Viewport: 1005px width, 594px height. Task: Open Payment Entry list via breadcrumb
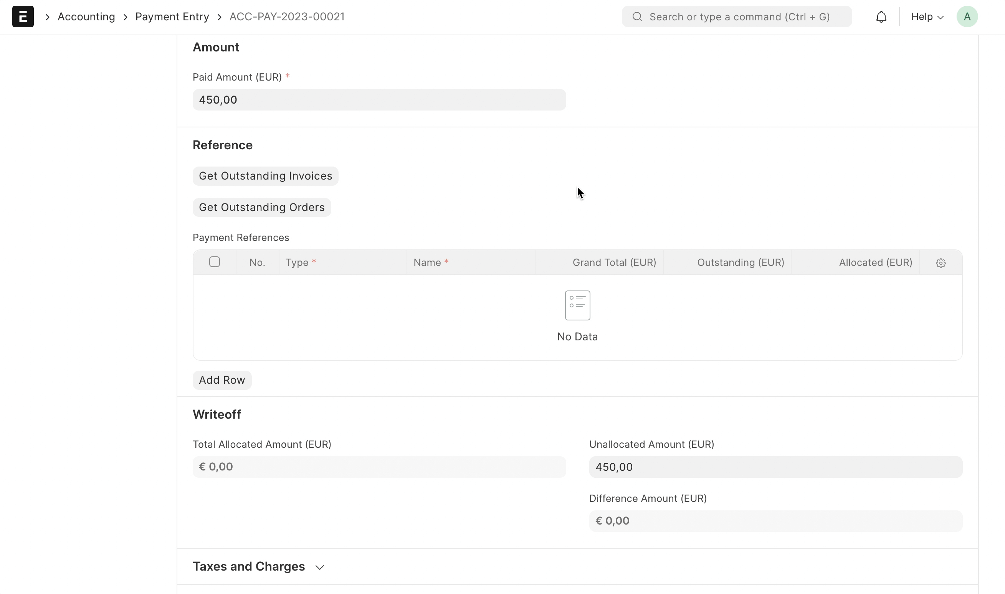pos(172,16)
